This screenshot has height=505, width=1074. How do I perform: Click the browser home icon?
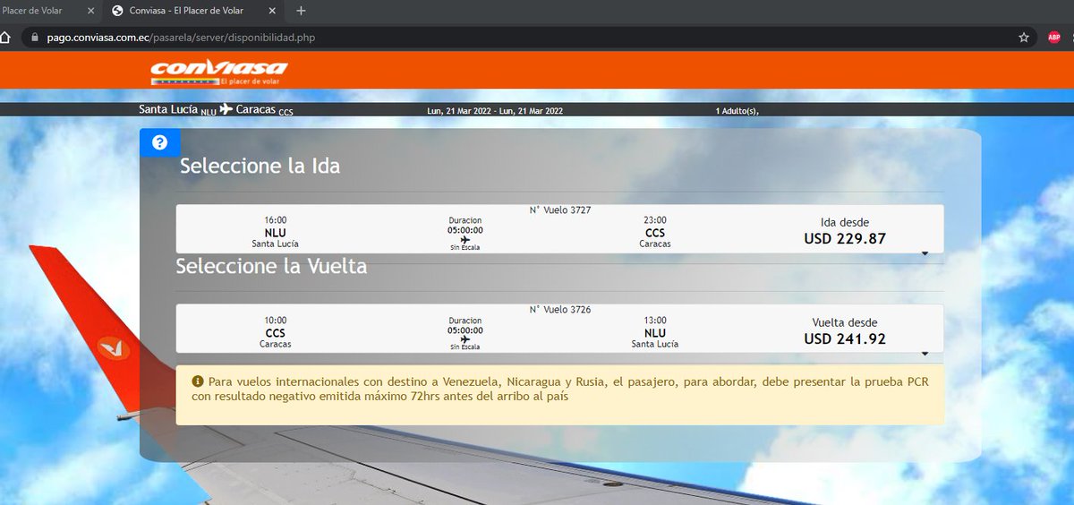tap(5, 38)
